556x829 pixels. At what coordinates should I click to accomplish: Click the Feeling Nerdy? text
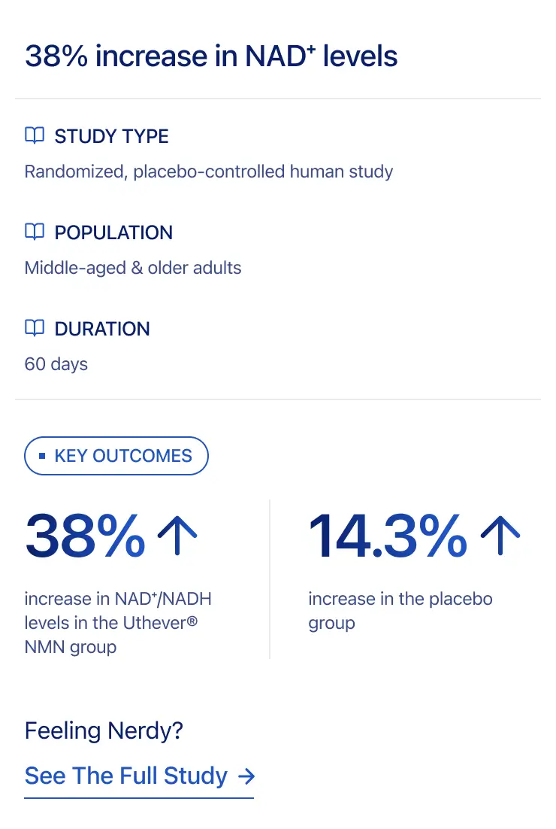(x=104, y=730)
